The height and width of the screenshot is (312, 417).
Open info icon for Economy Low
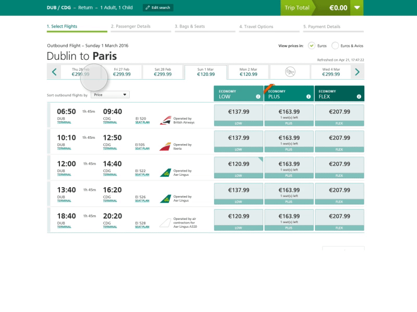tap(258, 97)
